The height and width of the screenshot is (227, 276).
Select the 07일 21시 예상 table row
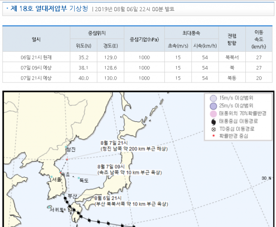[138, 78]
